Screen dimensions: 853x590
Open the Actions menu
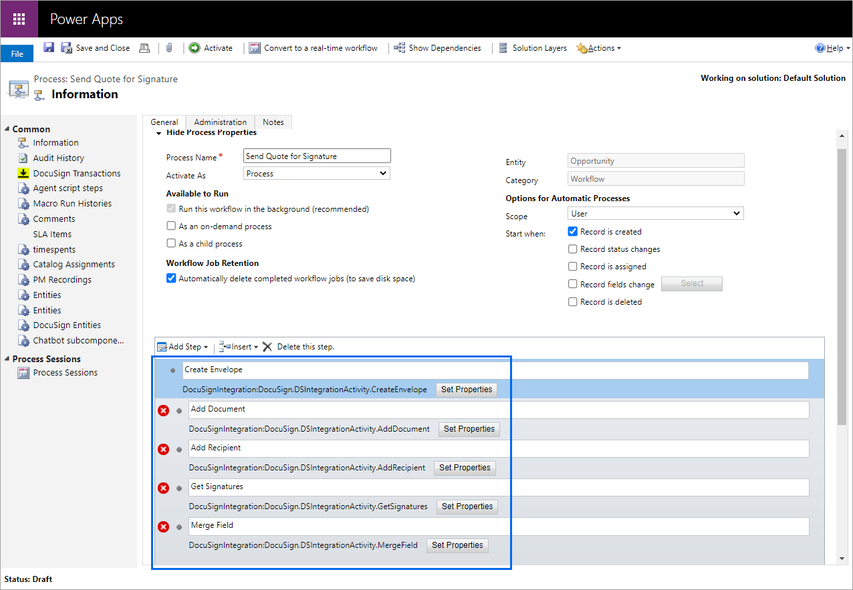598,47
